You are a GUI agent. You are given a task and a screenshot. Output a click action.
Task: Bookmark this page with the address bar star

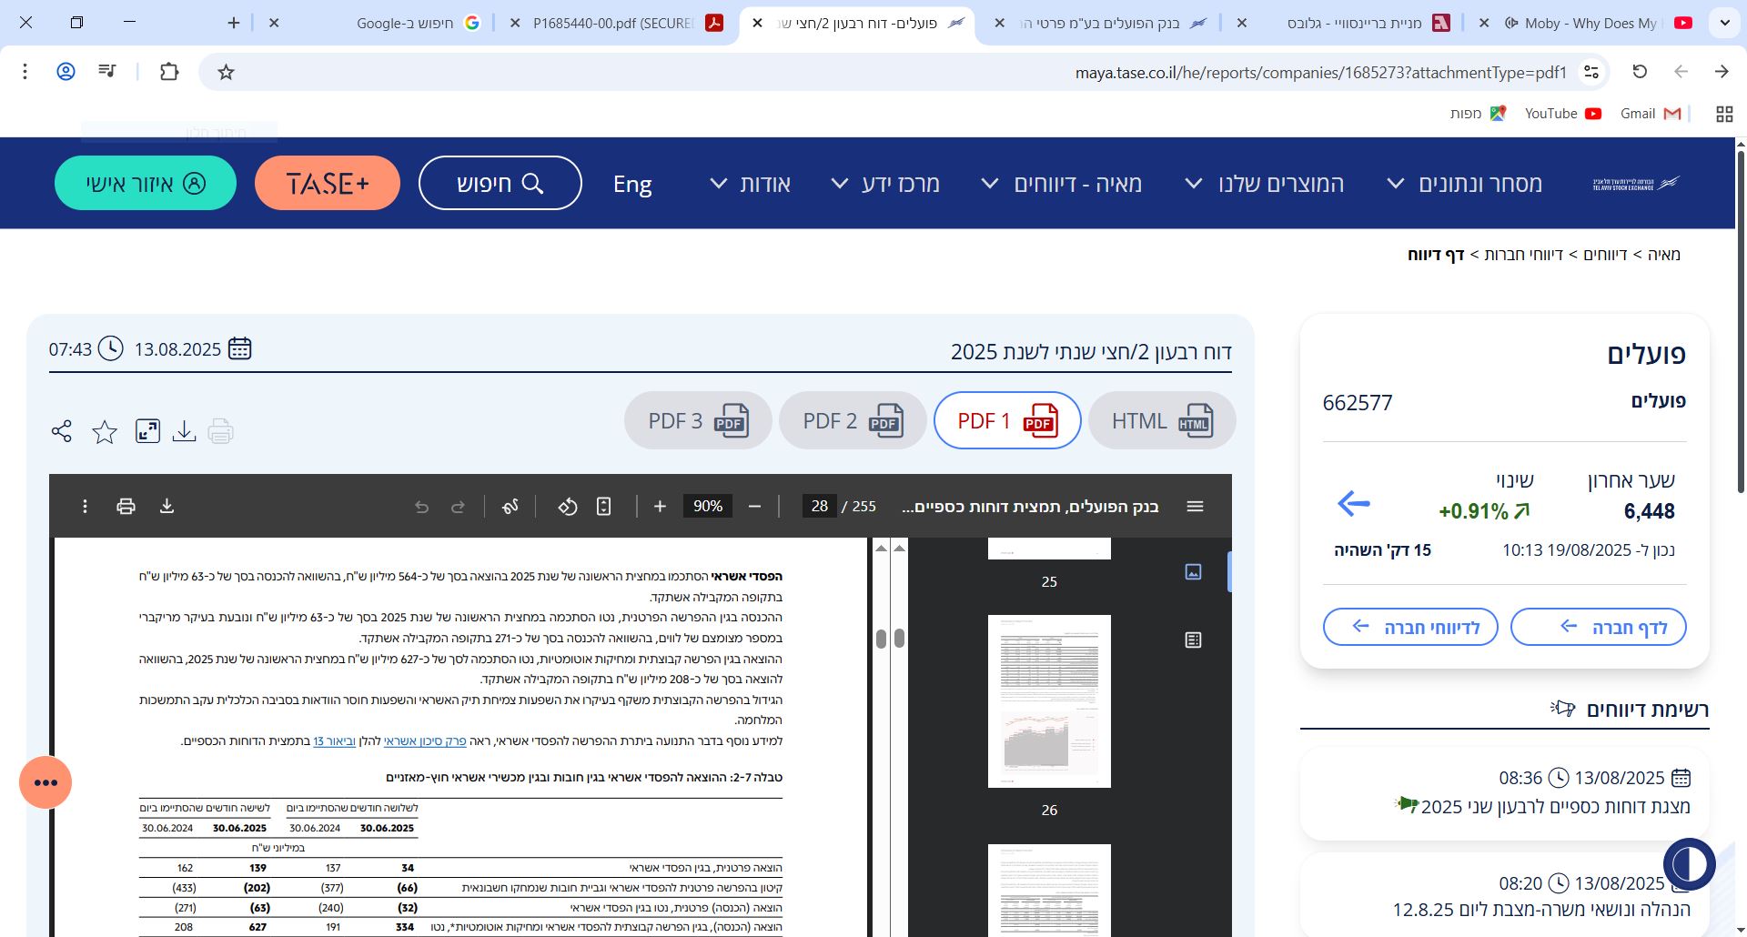tap(227, 72)
